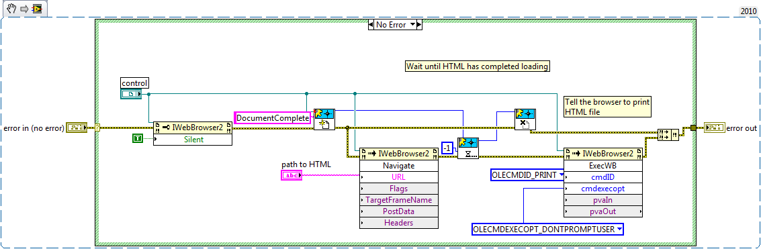Click the Navigate method name
The image size is (761, 249).
[399, 166]
